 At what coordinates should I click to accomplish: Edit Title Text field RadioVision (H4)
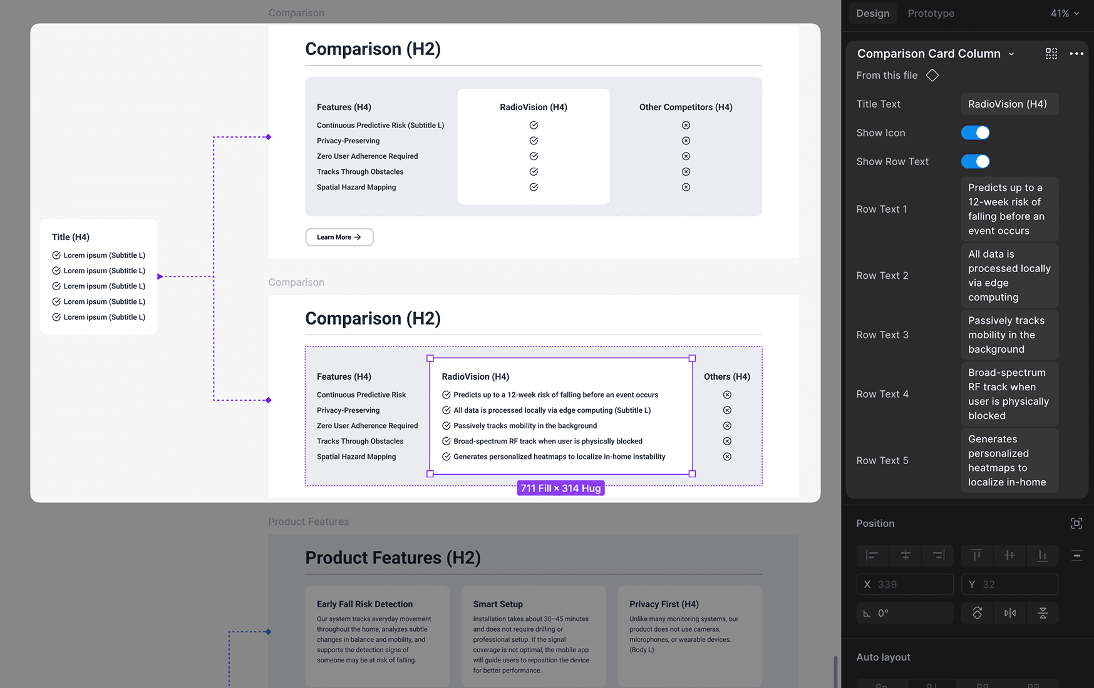(1009, 104)
